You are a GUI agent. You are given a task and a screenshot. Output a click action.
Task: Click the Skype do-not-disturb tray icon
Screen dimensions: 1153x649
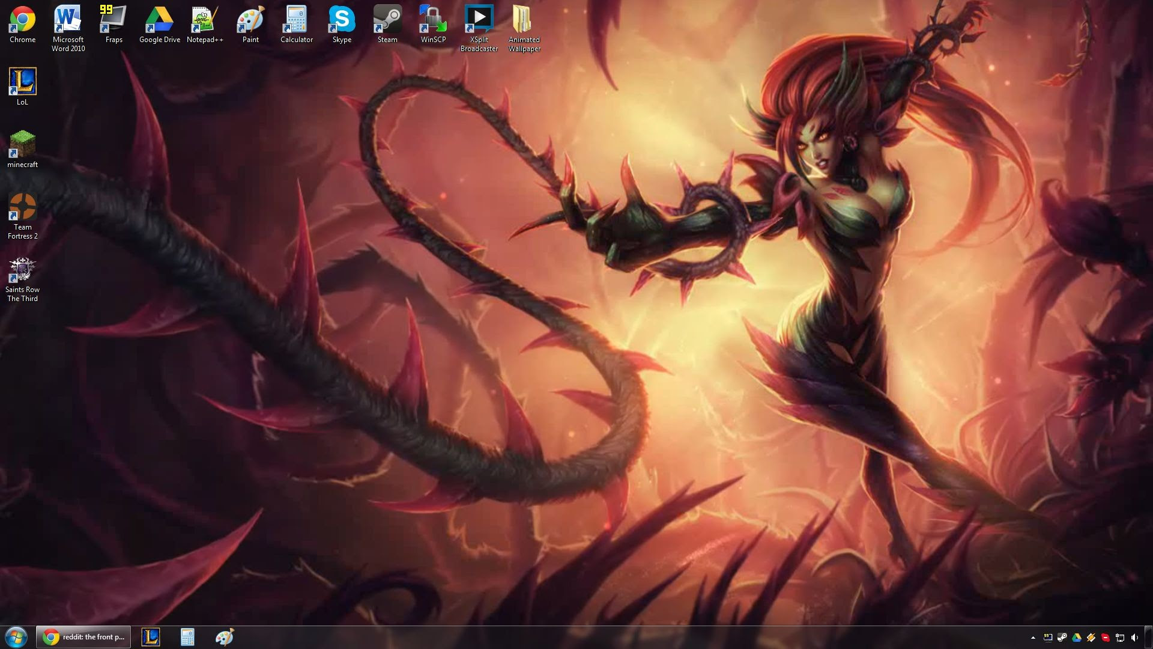click(1106, 638)
